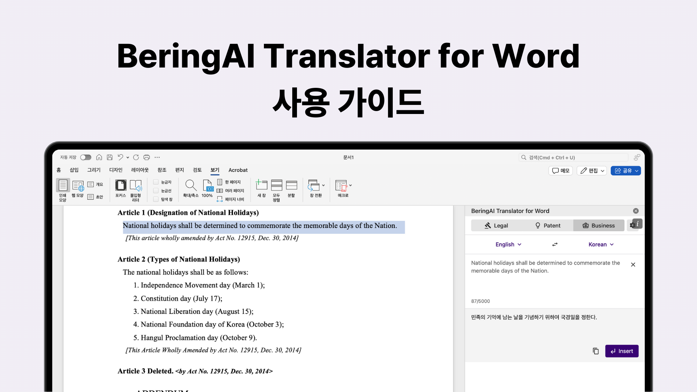Open the 레이아웃 ribbon tab
Image resolution: width=697 pixels, height=392 pixels.
(x=140, y=170)
